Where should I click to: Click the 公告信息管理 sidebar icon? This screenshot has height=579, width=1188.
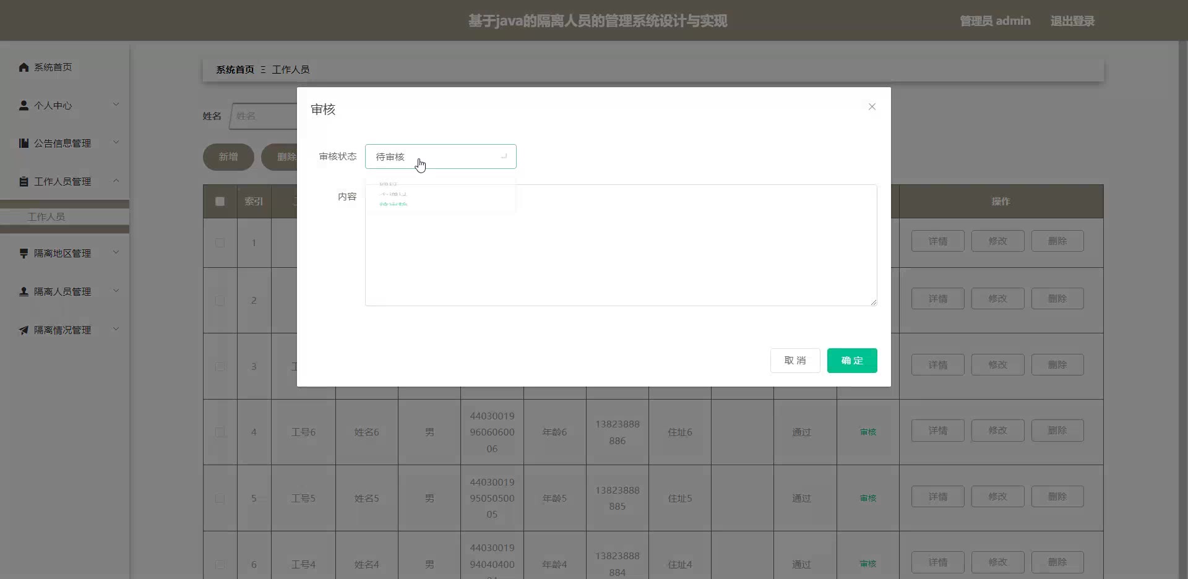(24, 143)
